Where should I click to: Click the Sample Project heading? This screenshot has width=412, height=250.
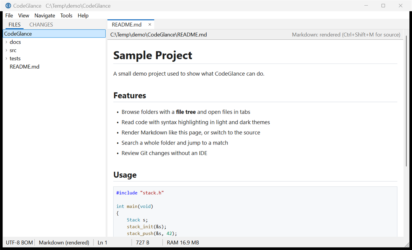(153, 55)
